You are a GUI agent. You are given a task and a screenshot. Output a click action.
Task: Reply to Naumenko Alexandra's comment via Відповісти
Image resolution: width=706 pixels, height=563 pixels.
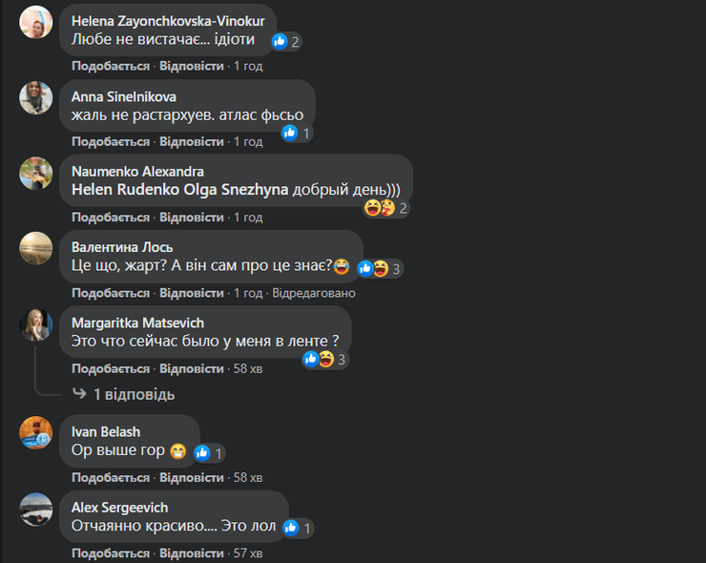[x=192, y=218]
